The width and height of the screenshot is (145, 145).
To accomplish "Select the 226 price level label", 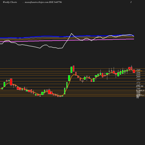I will 138,72.
